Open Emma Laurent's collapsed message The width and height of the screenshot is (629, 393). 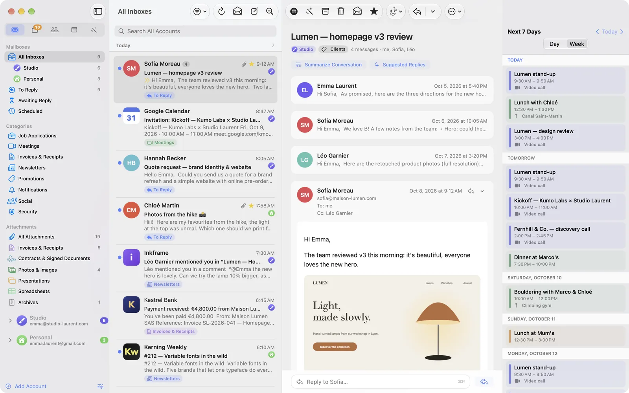tap(392, 90)
